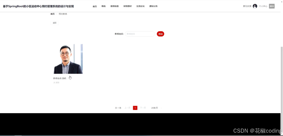Click the user avatar icon in header
The width and height of the screenshot is (283, 136).
[x=255, y=6]
